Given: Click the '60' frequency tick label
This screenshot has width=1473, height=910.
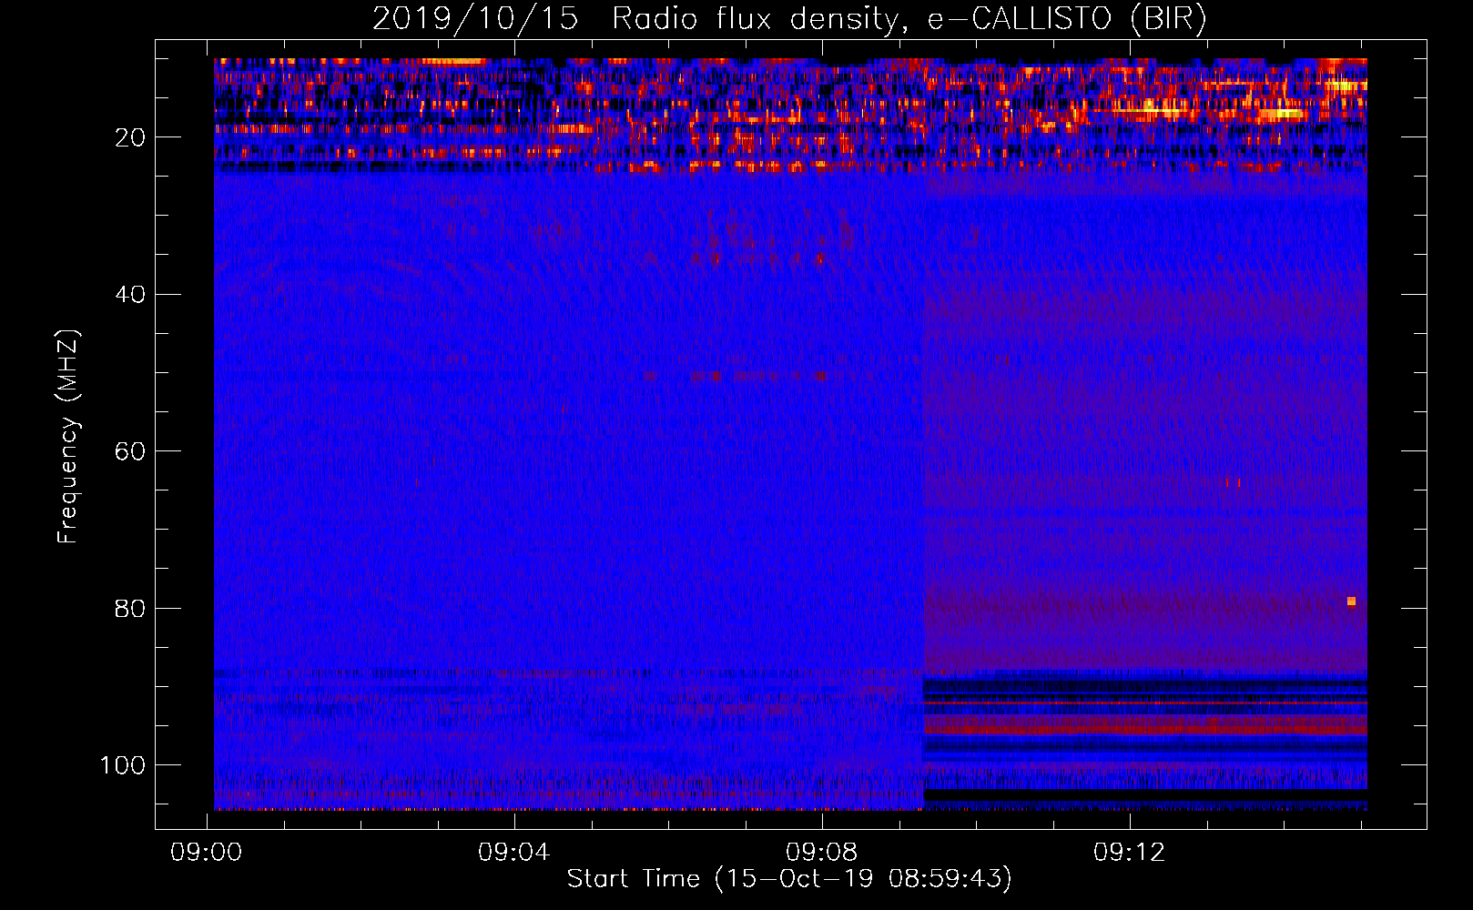Looking at the screenshot, I should [x=131, y=451].
